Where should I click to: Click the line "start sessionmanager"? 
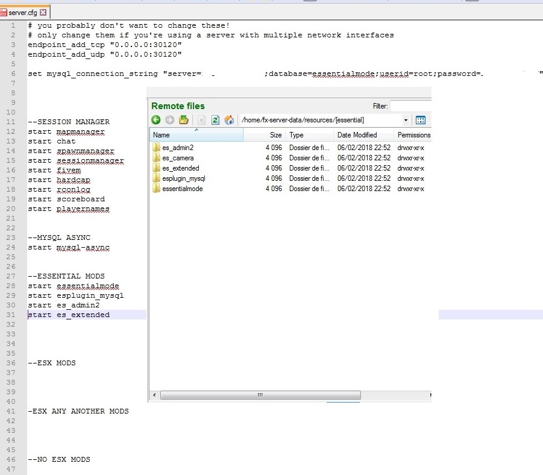coord(76,161)
